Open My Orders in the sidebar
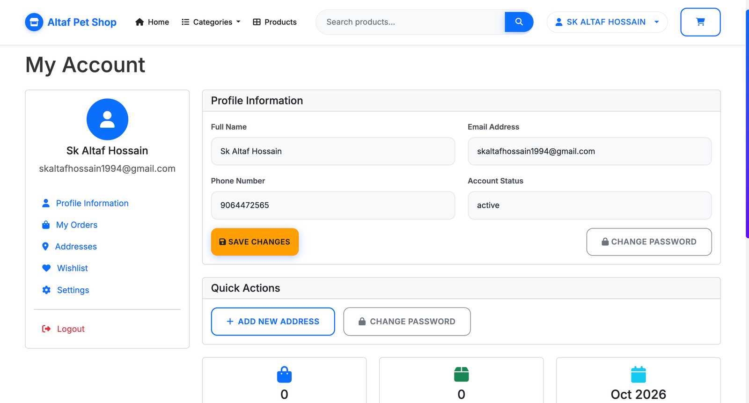 (x=77, y=225)
